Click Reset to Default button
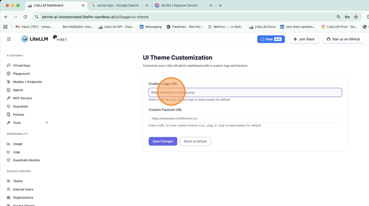 point(195,141)
